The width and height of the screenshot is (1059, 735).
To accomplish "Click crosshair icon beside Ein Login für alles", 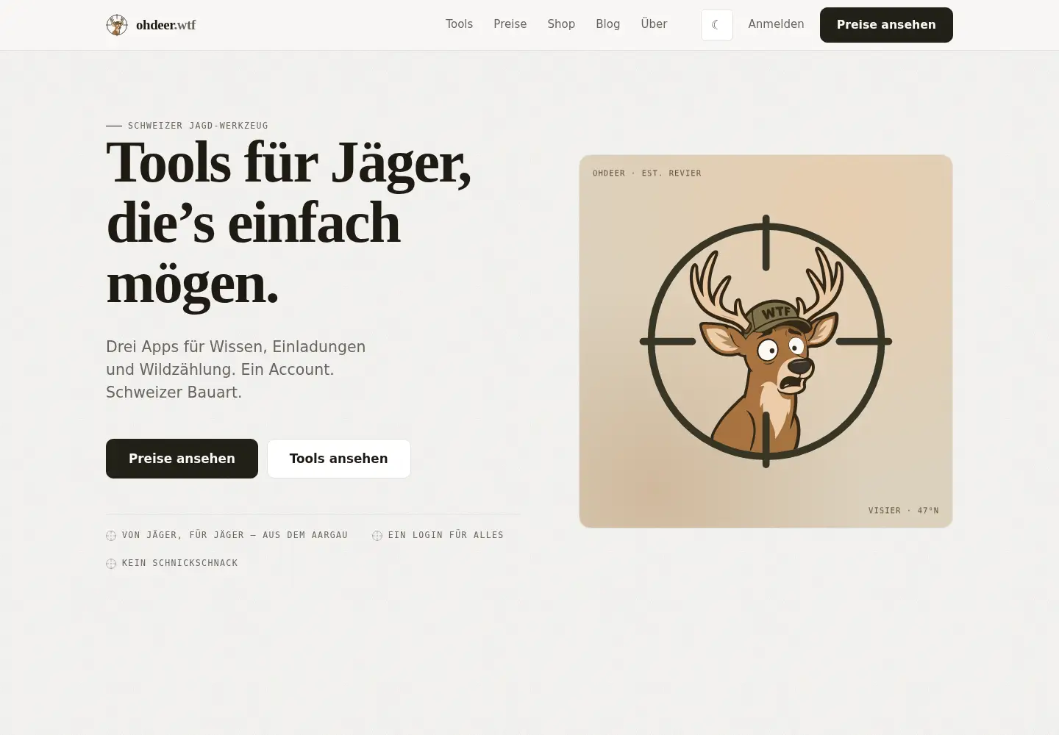I will (377, 536).
